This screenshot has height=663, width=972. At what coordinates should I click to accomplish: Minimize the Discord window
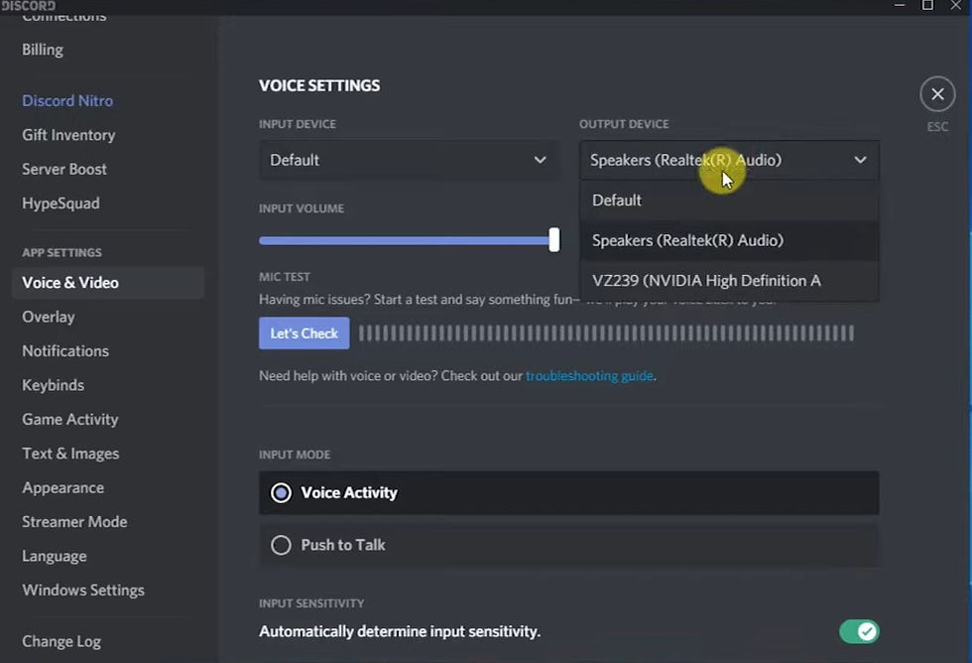click(x=900, y=6)
